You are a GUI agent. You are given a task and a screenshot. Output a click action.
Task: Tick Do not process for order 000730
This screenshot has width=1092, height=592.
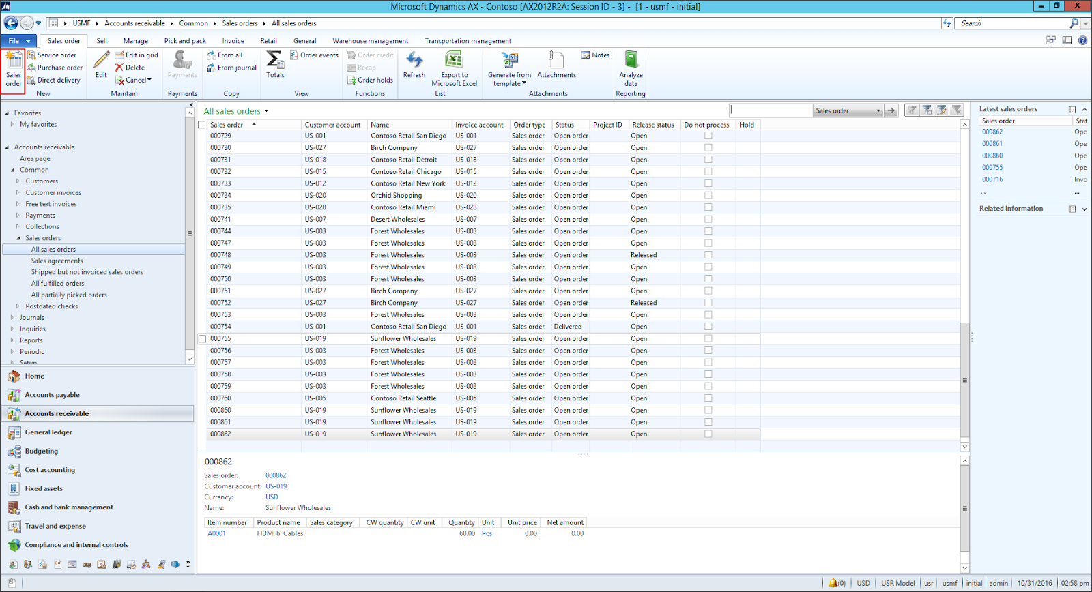pos(708,147)
